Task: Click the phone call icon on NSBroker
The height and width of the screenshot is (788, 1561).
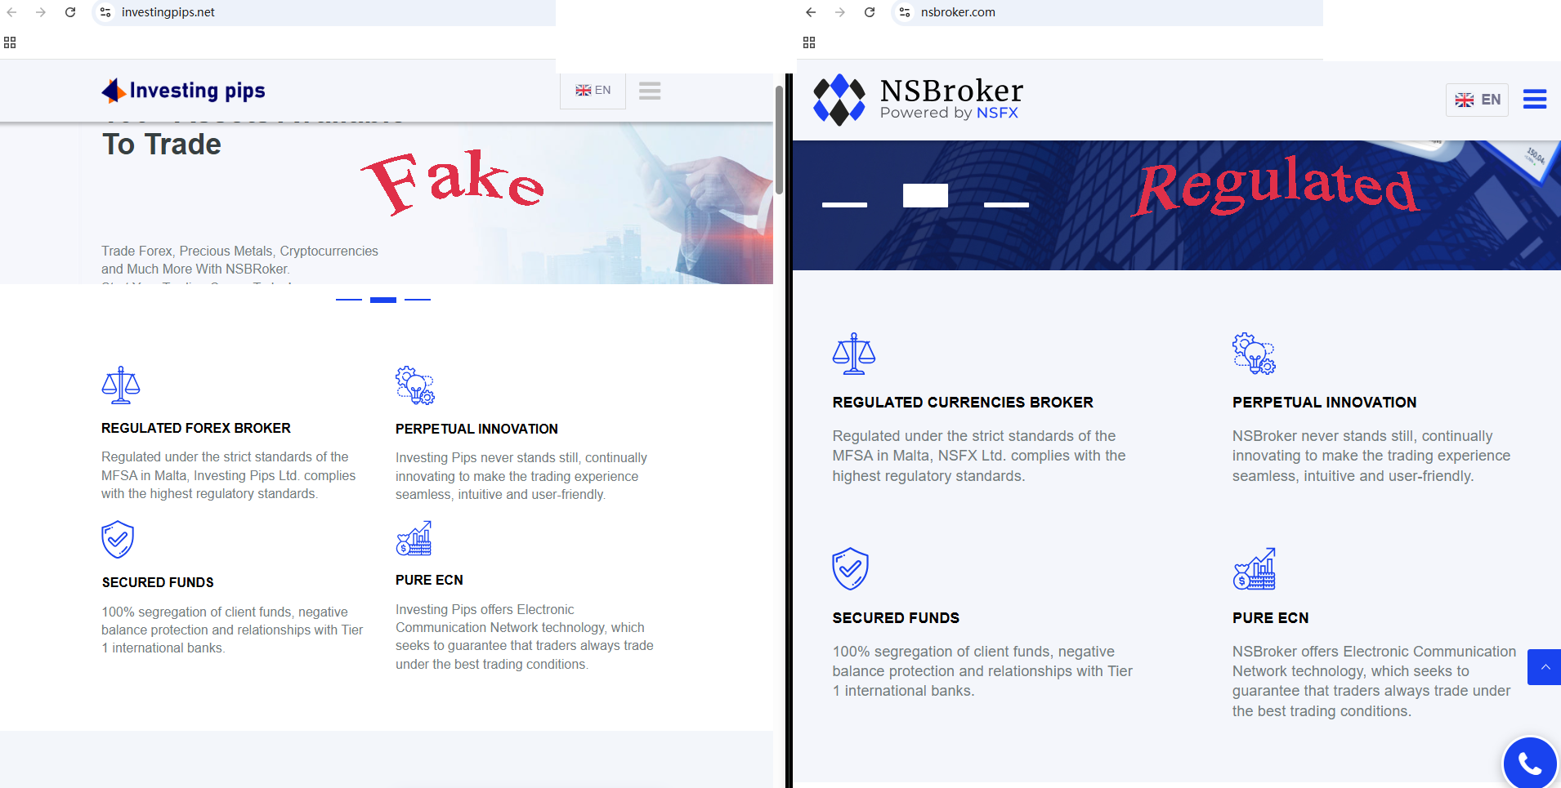Action: point(1530,764)
